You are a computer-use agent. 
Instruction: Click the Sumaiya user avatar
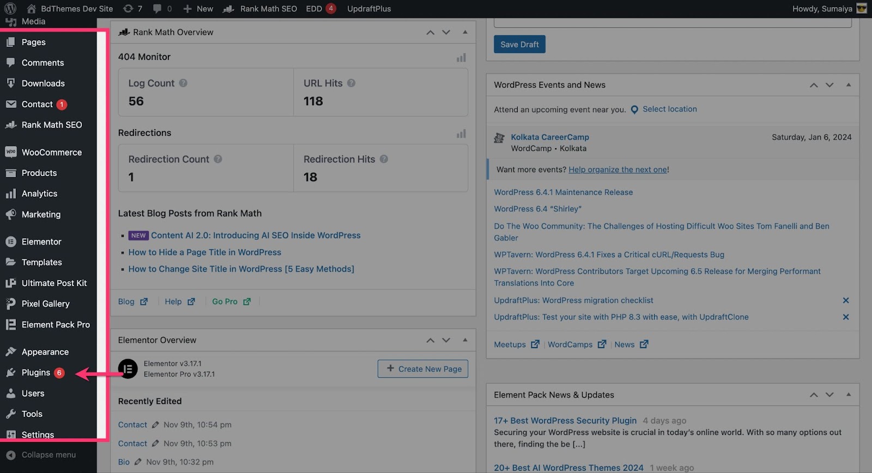click(x=862, y=9)
